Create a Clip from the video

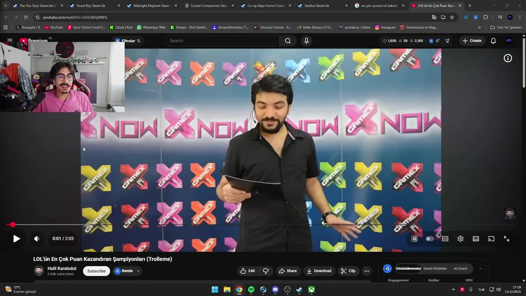tap(348, 271)
